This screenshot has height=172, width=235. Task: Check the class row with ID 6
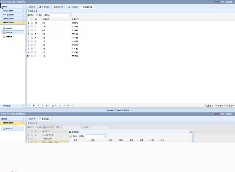(x=32, y=37)
